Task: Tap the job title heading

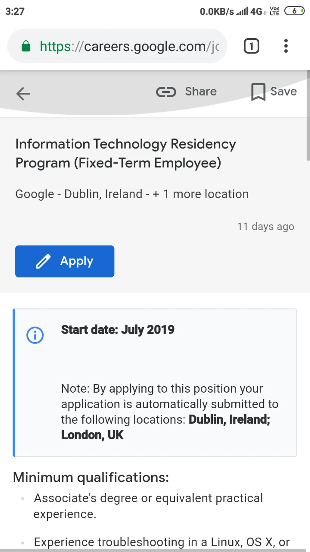Action: [126, 153]
